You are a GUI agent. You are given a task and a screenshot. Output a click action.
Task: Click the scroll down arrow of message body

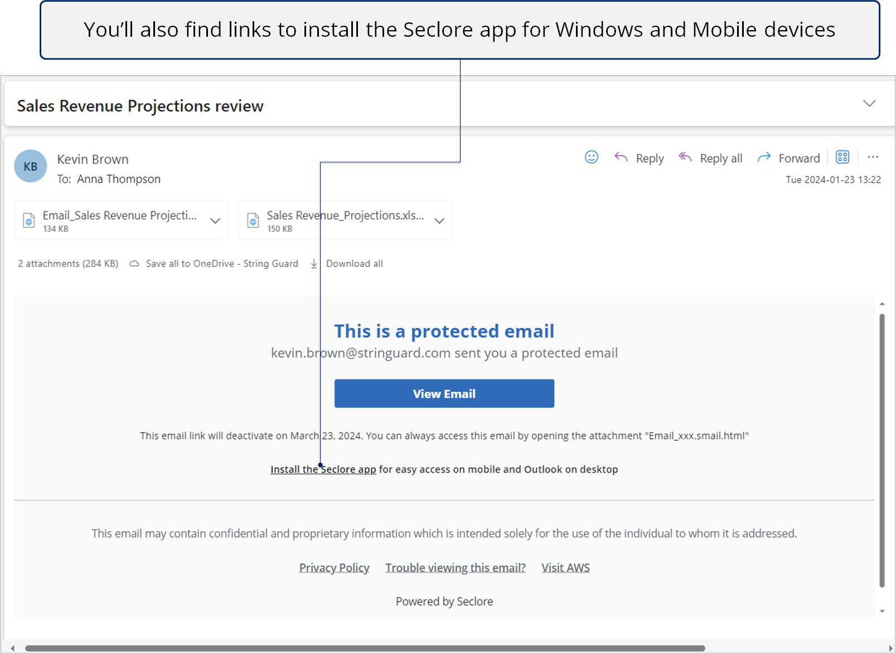pos(882,611)
